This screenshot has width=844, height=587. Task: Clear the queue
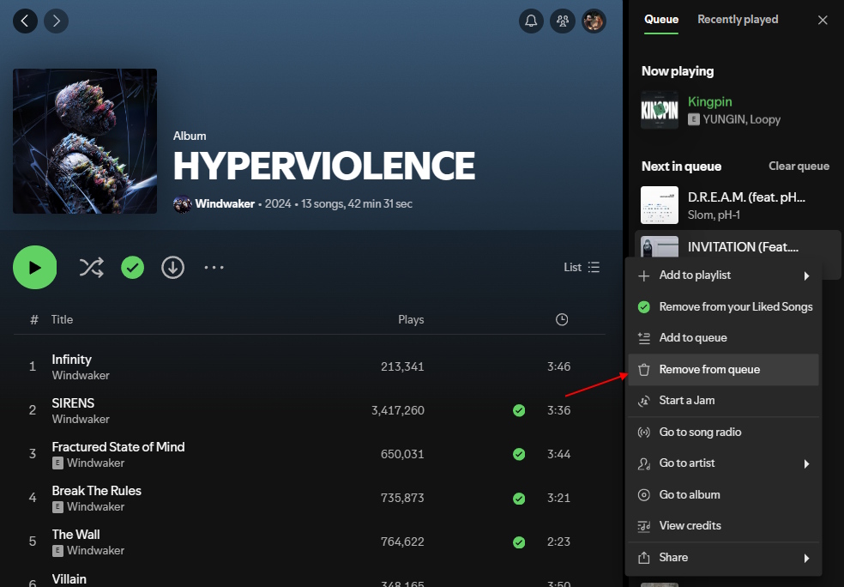798,166
